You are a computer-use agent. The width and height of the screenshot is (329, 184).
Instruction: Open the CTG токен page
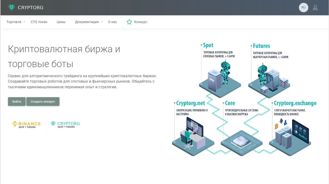[x=39, y=22]
